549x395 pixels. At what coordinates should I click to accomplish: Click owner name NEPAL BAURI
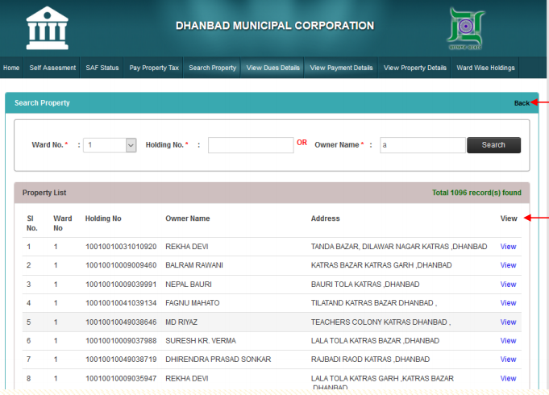click(189, 285)
